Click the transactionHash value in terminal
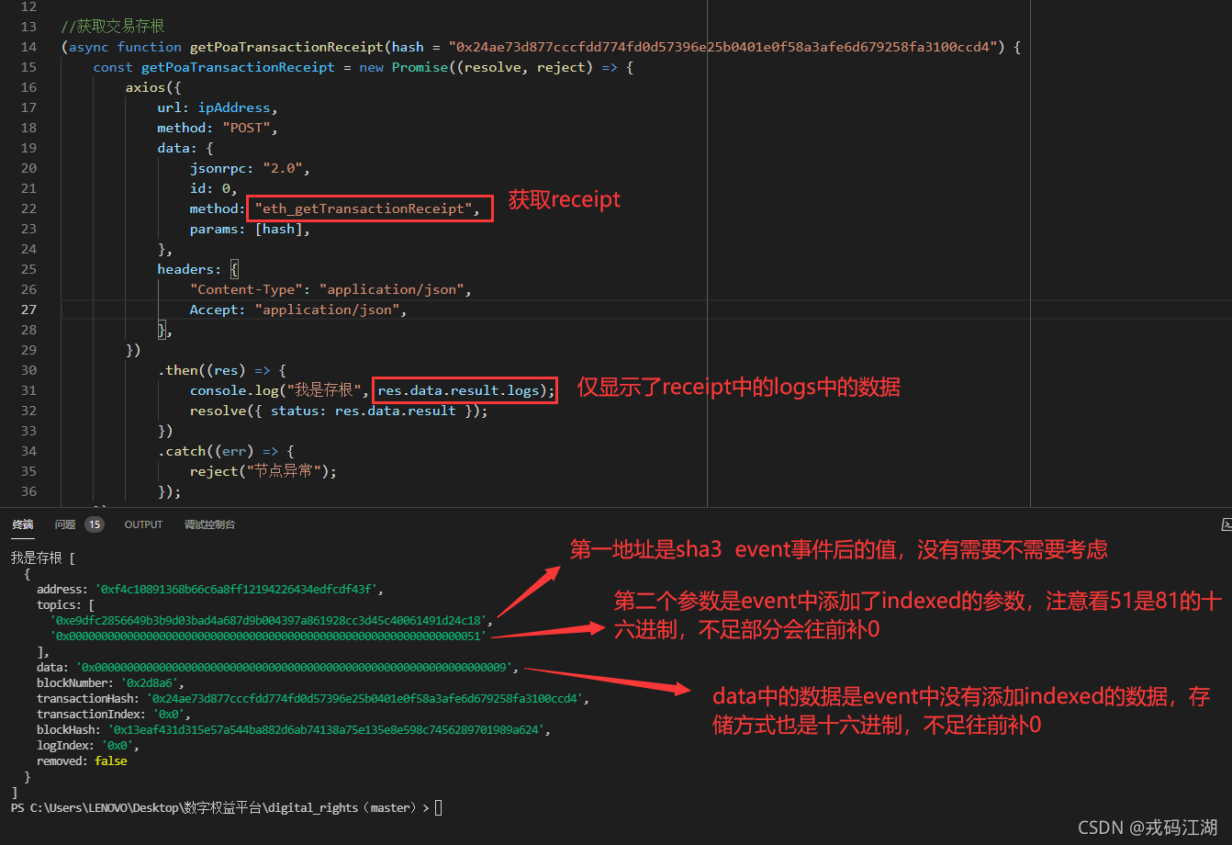 pos(365,699)
